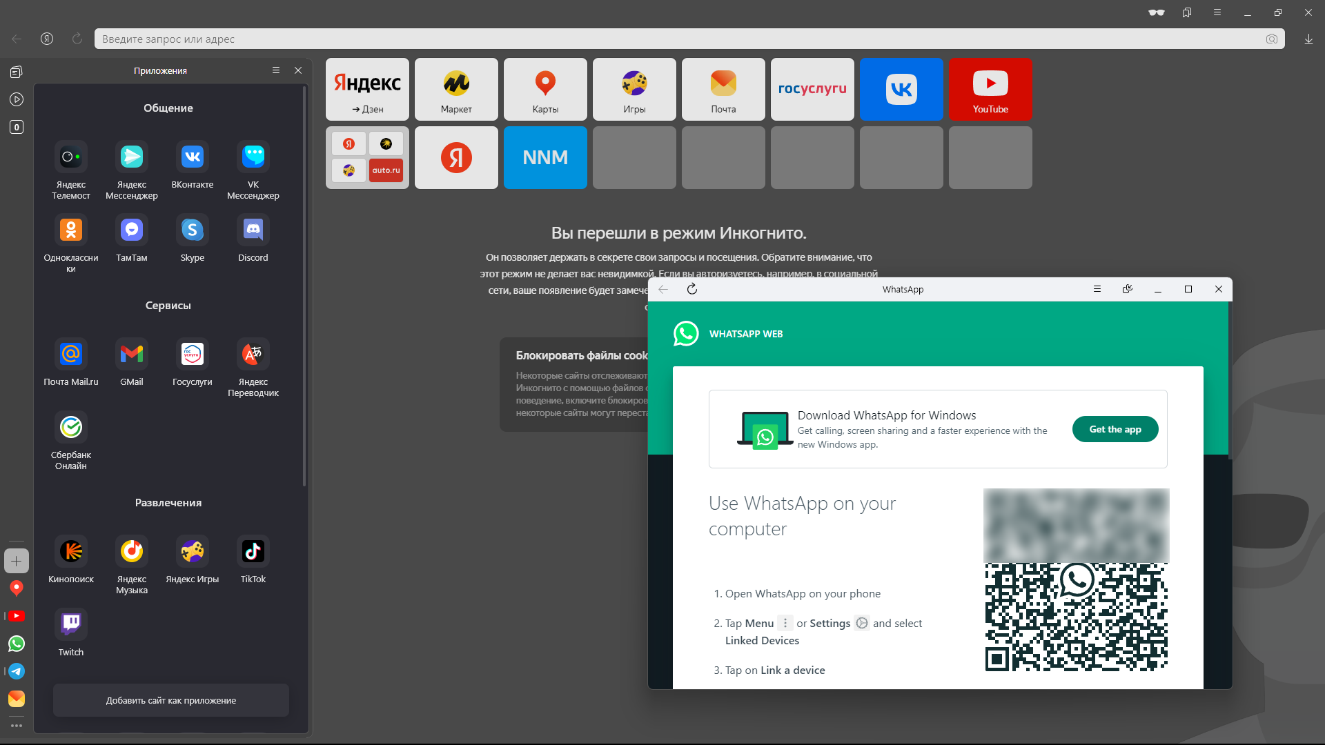Open Почта tile
The width and height of the screenshot is (1325, 745).
[x=723, y=89]
